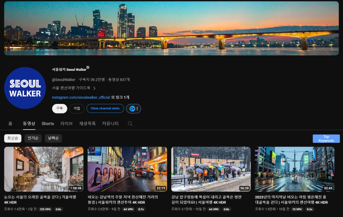Select the 최신순 sort chip
The image size is (343, 217).
pos(13,138)
